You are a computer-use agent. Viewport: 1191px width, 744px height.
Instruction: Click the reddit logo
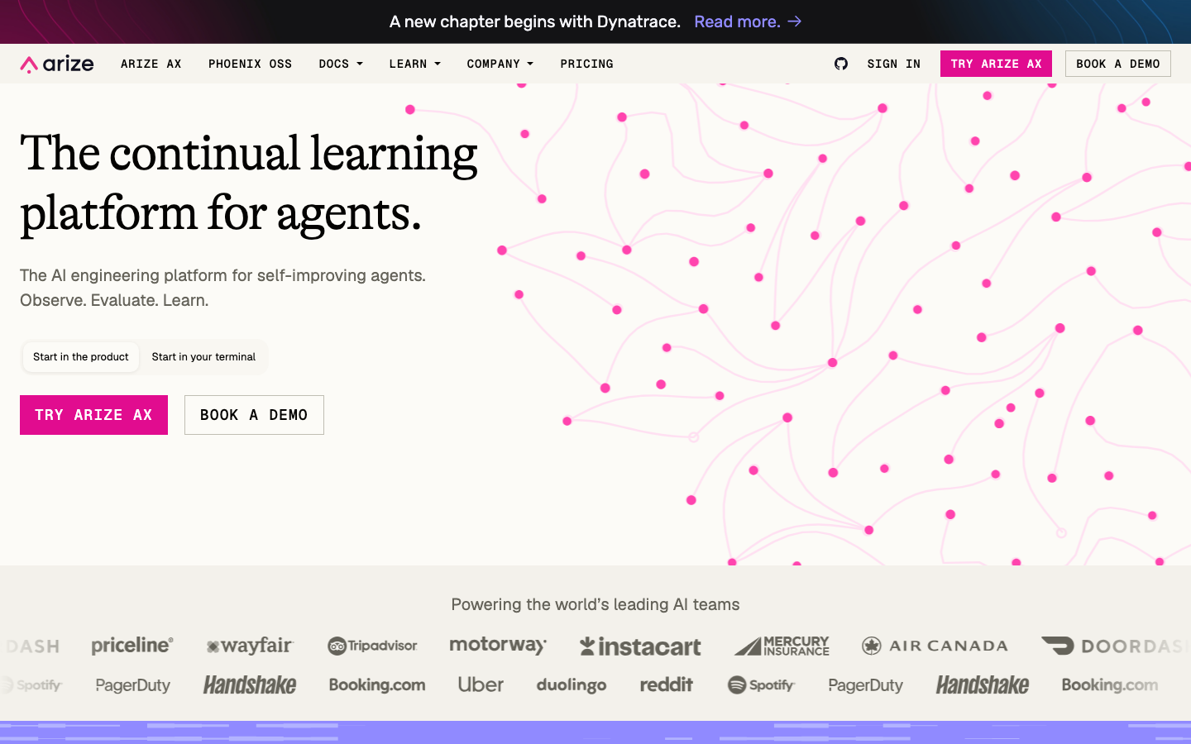667,684
